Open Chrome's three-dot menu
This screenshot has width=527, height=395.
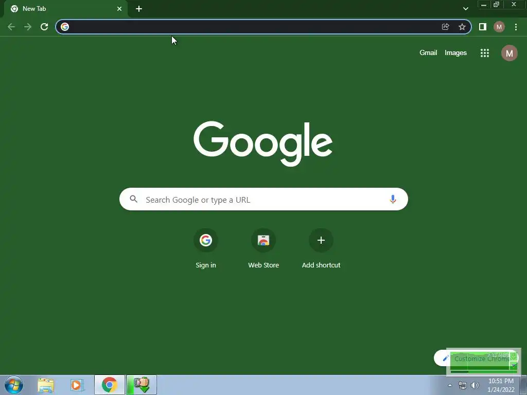(x=516, y=27)
